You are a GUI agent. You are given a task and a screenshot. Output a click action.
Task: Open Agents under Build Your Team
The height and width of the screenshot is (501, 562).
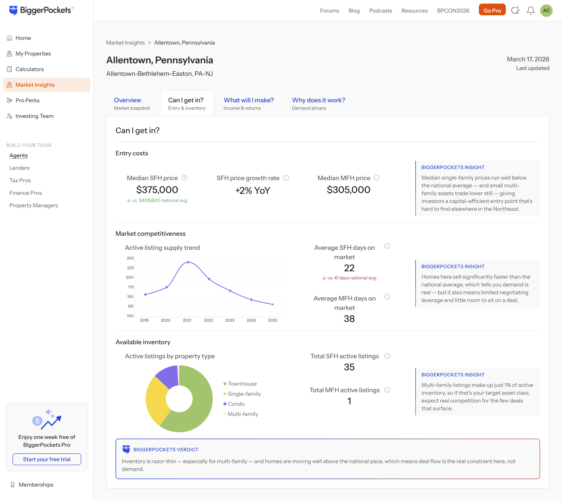point(19,155)
